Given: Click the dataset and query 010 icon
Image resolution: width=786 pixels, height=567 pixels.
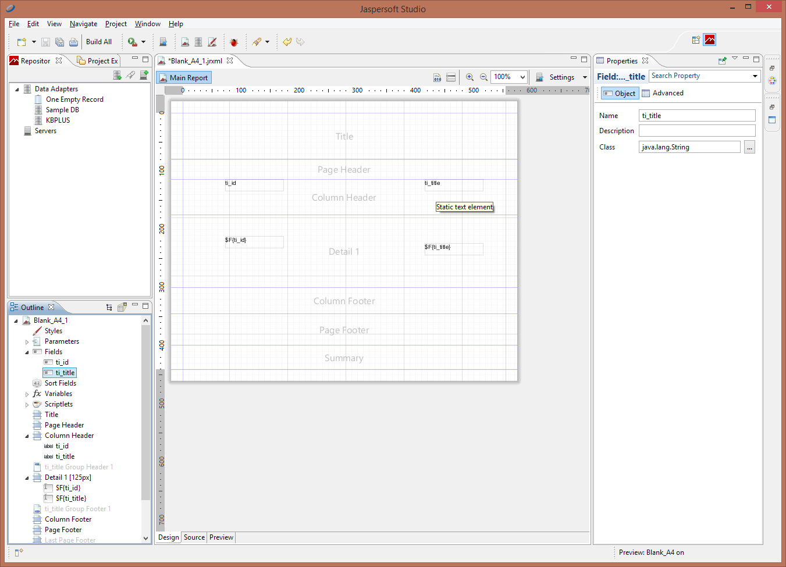Looking at the screenshot, I should pyautogui.click(x=437, y=77).
